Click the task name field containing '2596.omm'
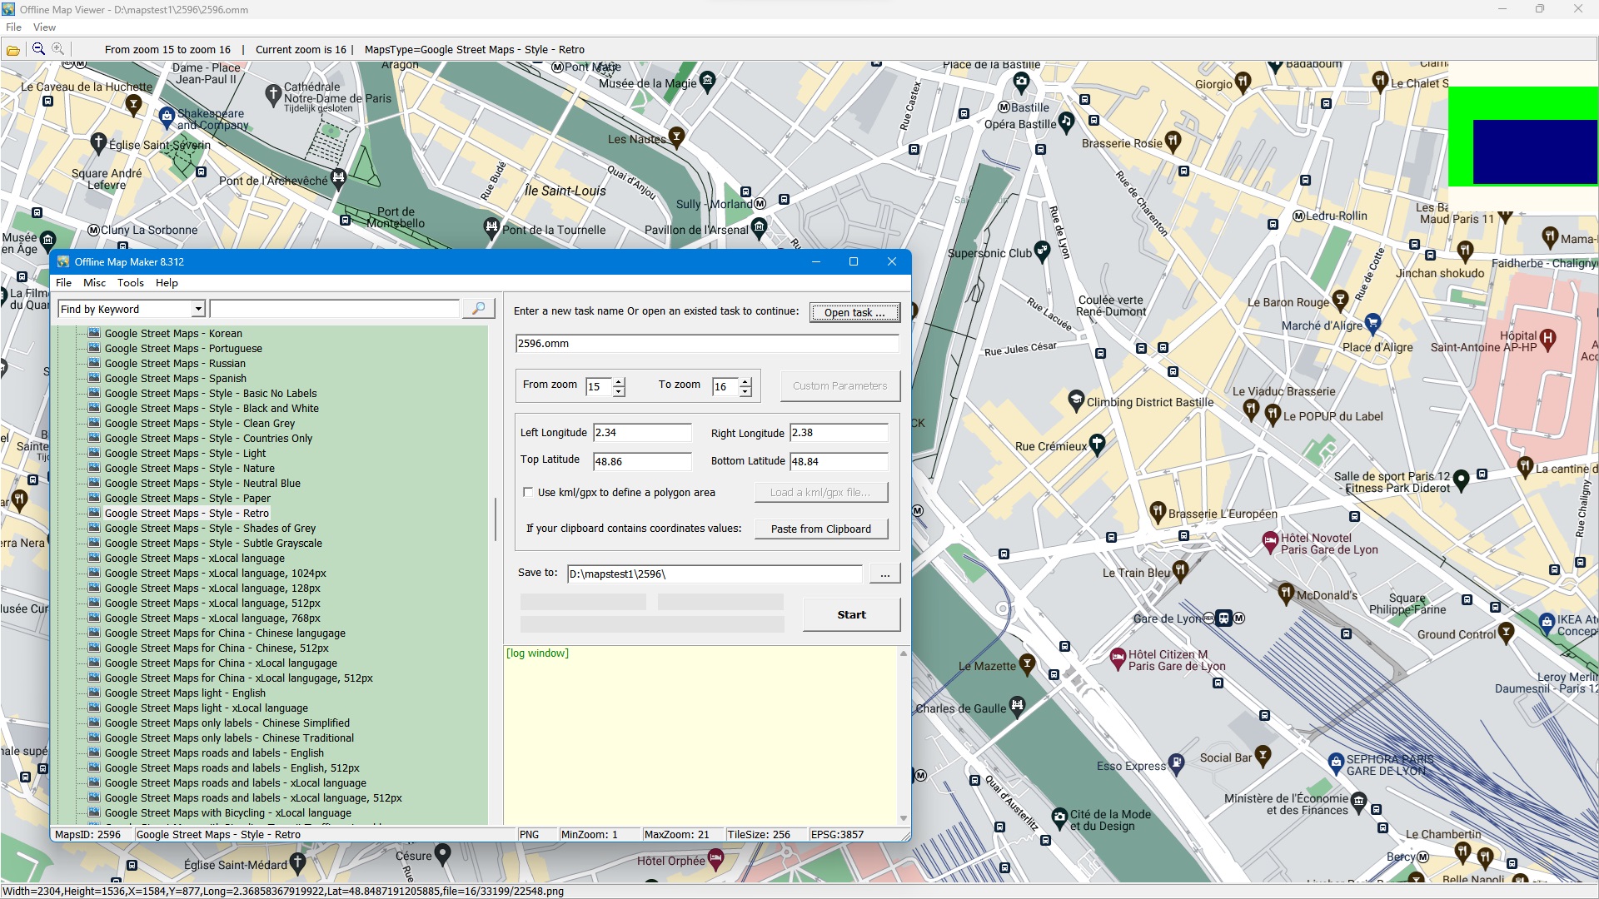The image size is (1599, 899). [707, 343]
